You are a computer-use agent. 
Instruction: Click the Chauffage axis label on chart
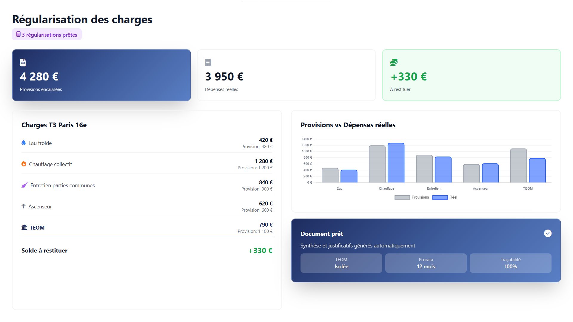click(386, 188)
